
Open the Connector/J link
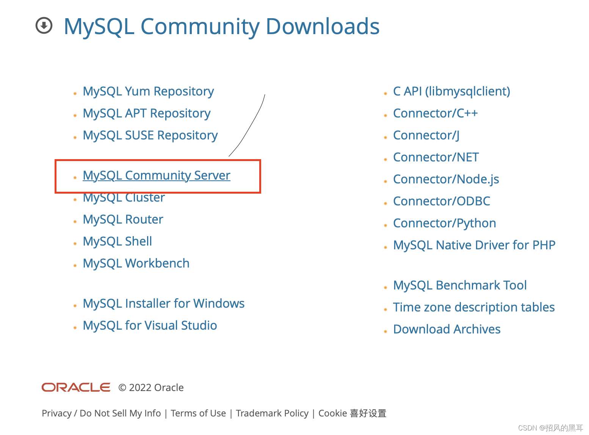click(426, 135)
